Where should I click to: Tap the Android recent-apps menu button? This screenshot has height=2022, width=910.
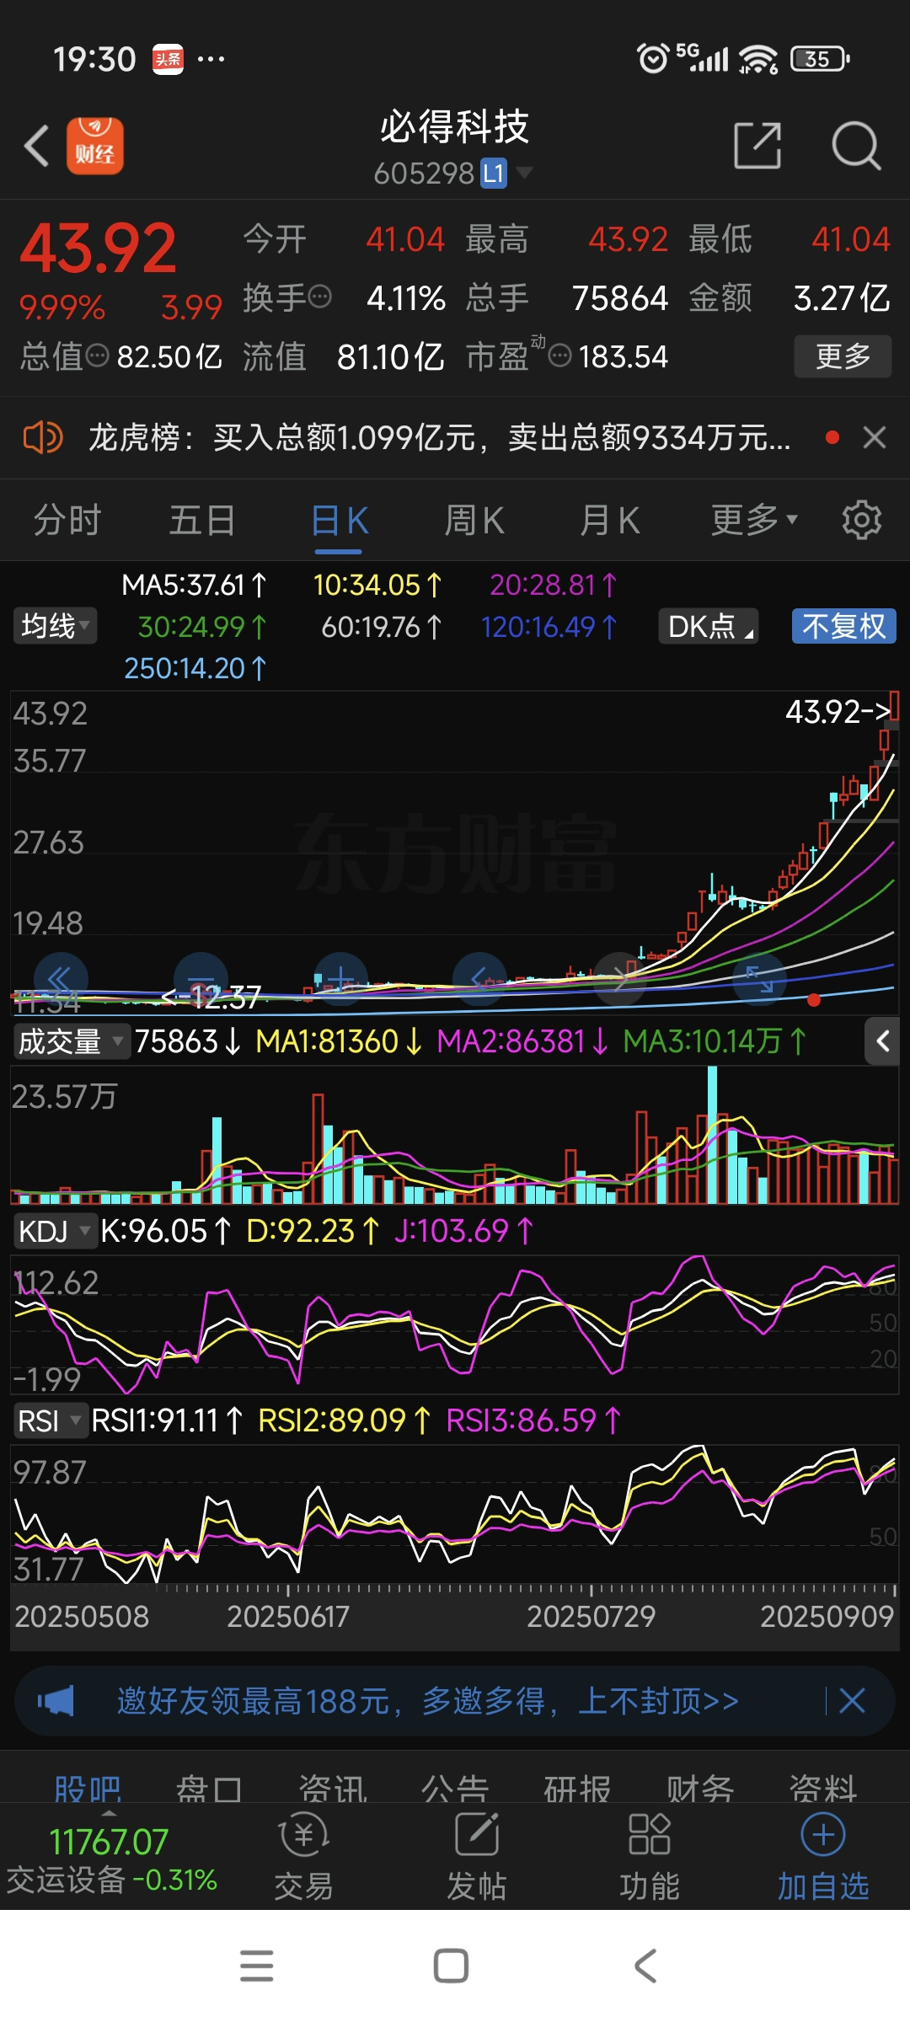[257, 1966]
